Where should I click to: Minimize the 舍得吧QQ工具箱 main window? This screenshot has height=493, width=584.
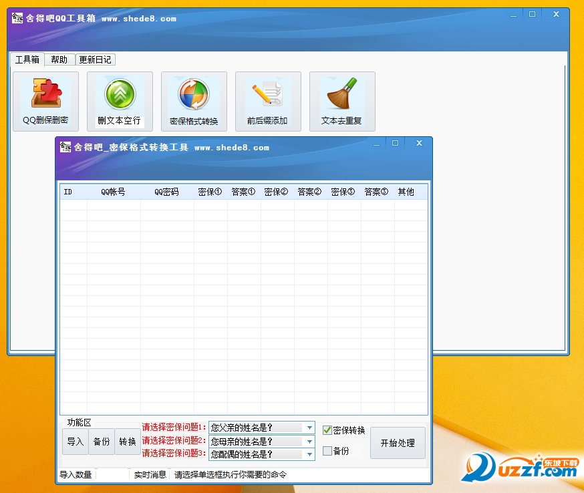(514, 15)
